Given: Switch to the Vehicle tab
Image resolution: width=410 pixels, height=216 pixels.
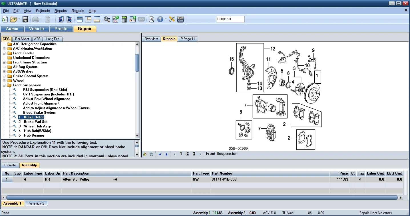Looking at the screenshot, I should click(x=37, y=29).
